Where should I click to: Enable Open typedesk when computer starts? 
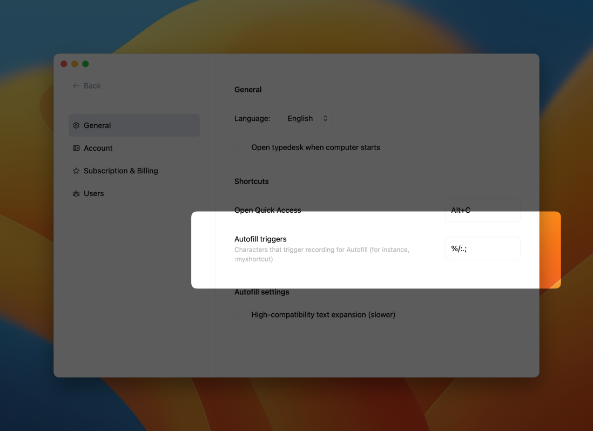pos(239,147)
